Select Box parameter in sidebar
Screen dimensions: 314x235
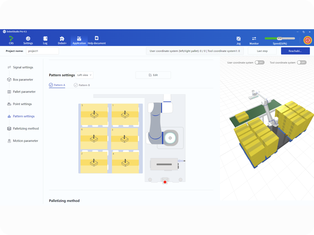tap(23, 80)
